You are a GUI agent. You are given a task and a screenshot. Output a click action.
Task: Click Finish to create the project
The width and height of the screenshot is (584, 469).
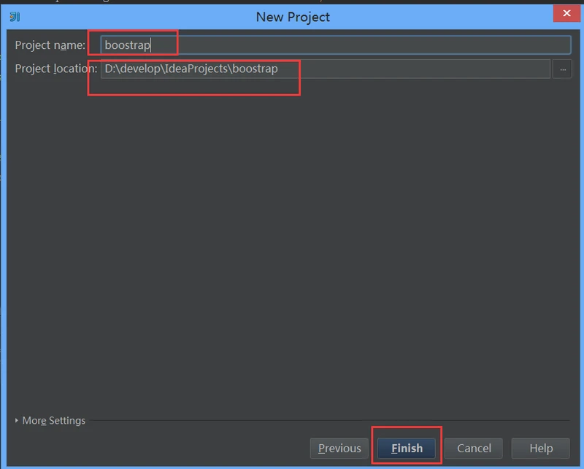tap(407, 448)
